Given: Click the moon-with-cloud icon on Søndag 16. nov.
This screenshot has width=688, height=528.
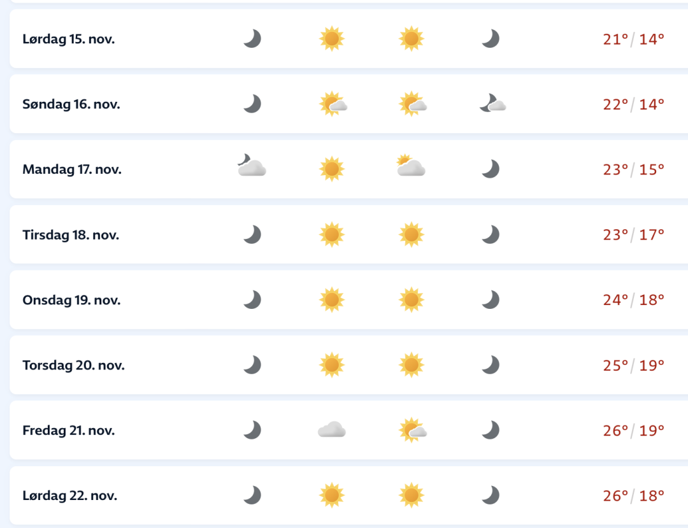Looking at the screenshot, I should tap(492, 103).
